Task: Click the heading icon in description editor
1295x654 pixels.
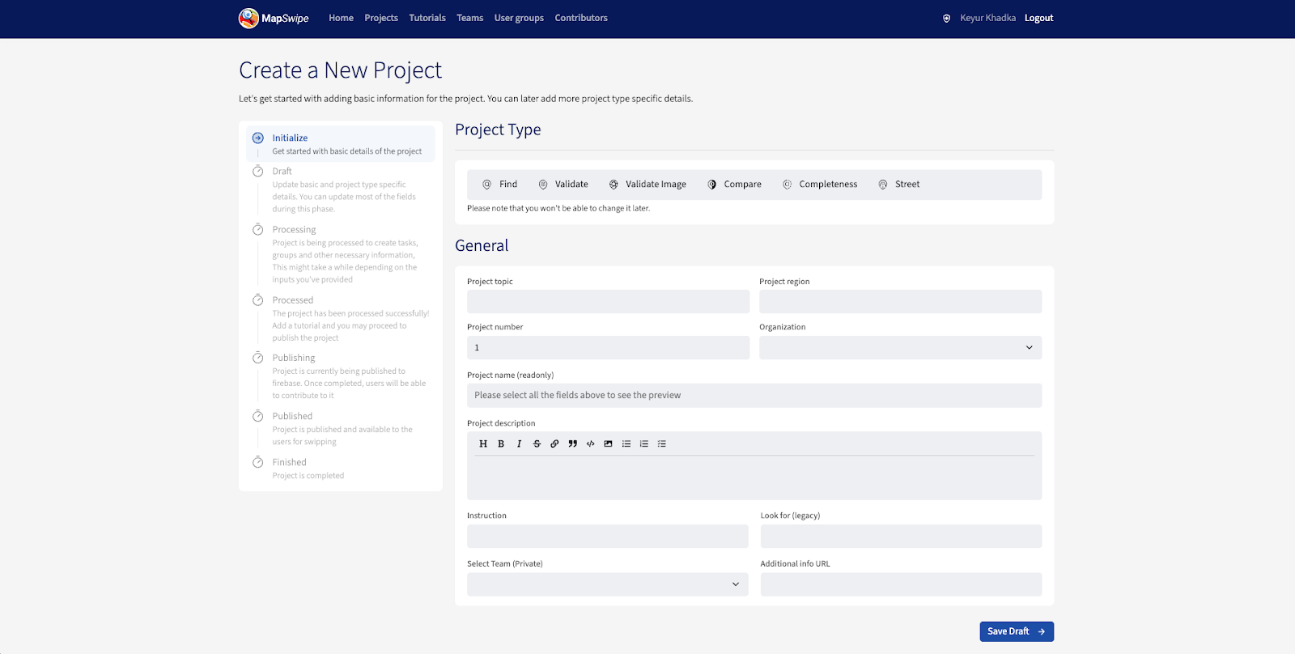Action: point(483,444)
